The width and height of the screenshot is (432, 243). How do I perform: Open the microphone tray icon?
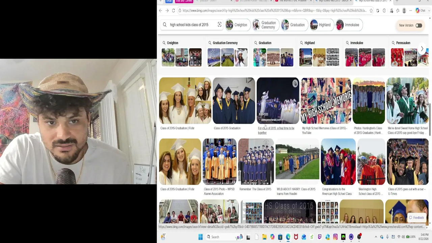[x=387, y=237]
